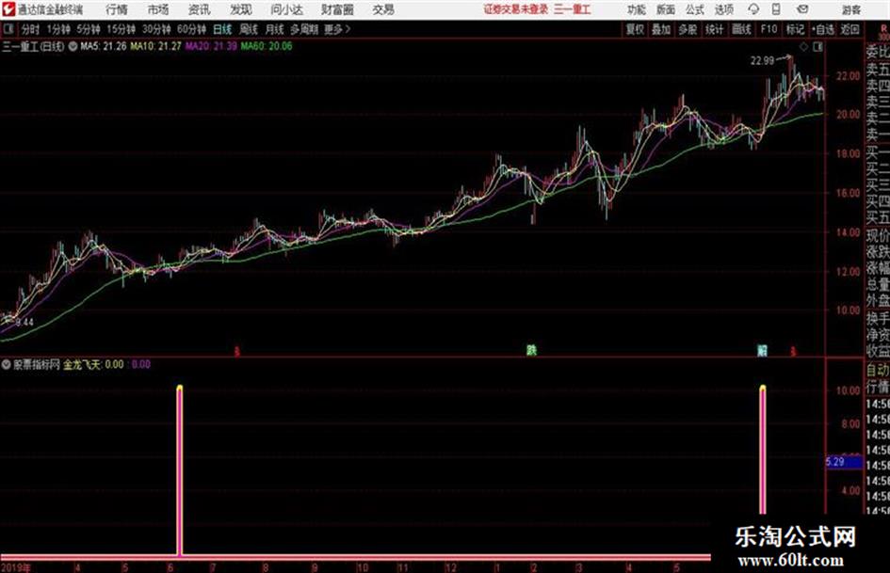
Task: Click the mobile phone icon
Action: pos(776,9)
